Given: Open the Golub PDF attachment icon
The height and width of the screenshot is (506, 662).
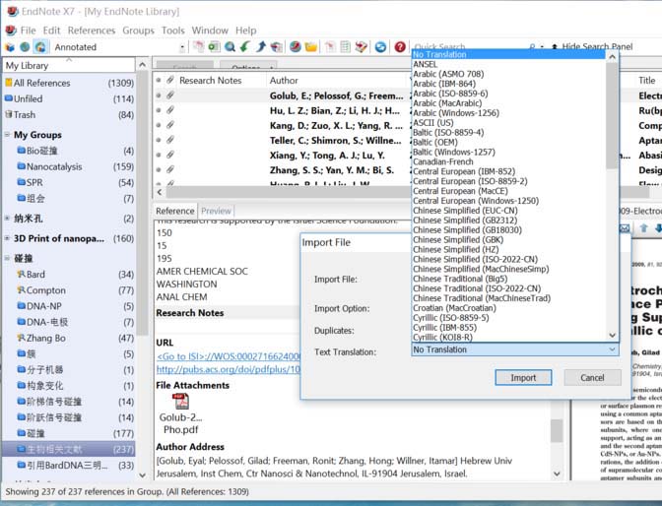Looking at the screenshot, I should point(181,402).
